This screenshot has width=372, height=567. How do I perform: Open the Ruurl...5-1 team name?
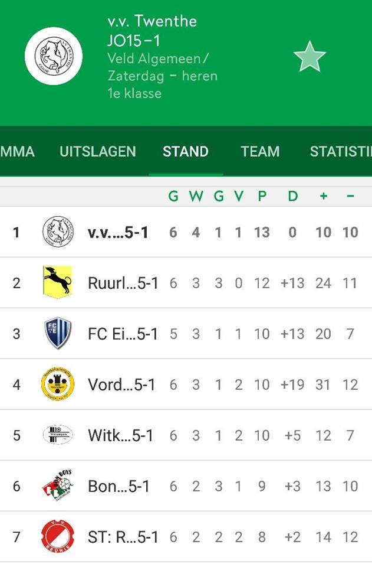(x=123, y=283)
